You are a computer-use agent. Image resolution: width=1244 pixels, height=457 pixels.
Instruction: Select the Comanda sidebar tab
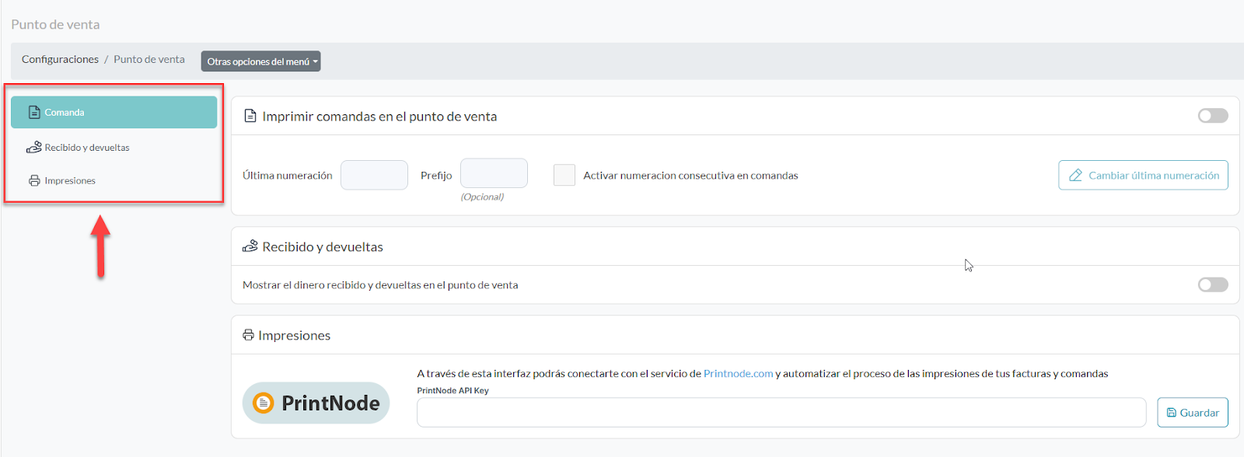114,113
